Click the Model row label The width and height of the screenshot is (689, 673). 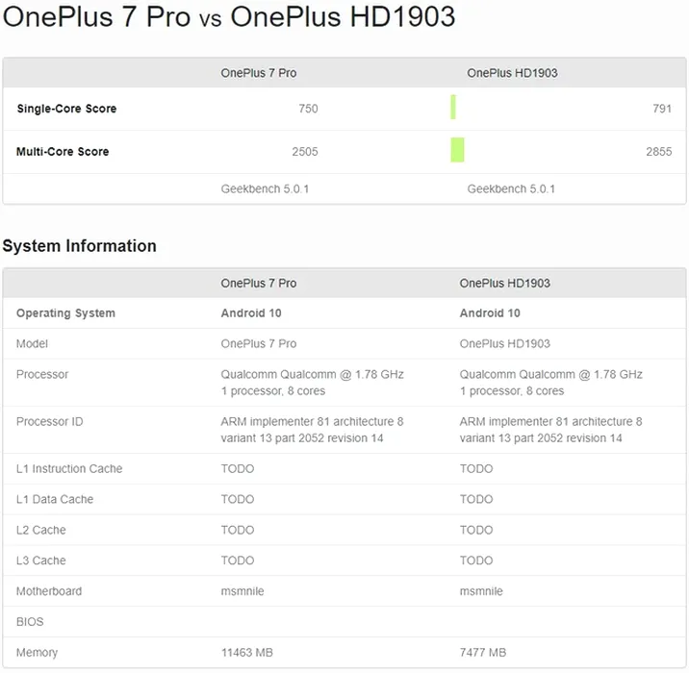click(x=32, y=344)
